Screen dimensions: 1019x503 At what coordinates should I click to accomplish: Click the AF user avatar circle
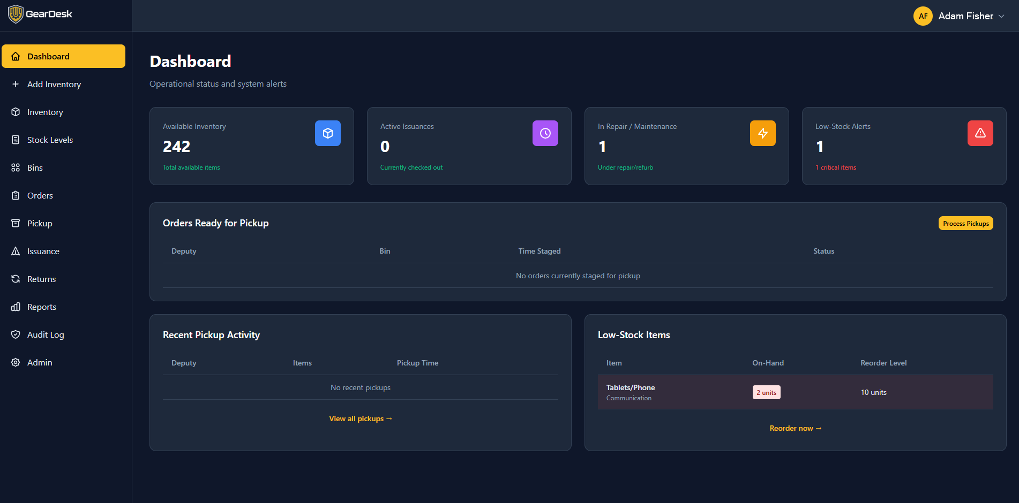pos(923,16)
